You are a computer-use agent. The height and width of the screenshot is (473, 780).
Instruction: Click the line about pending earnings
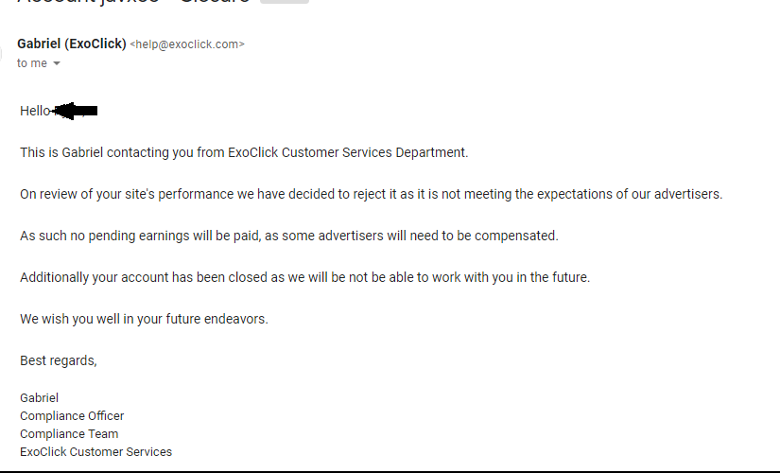[x=288, y=236]
